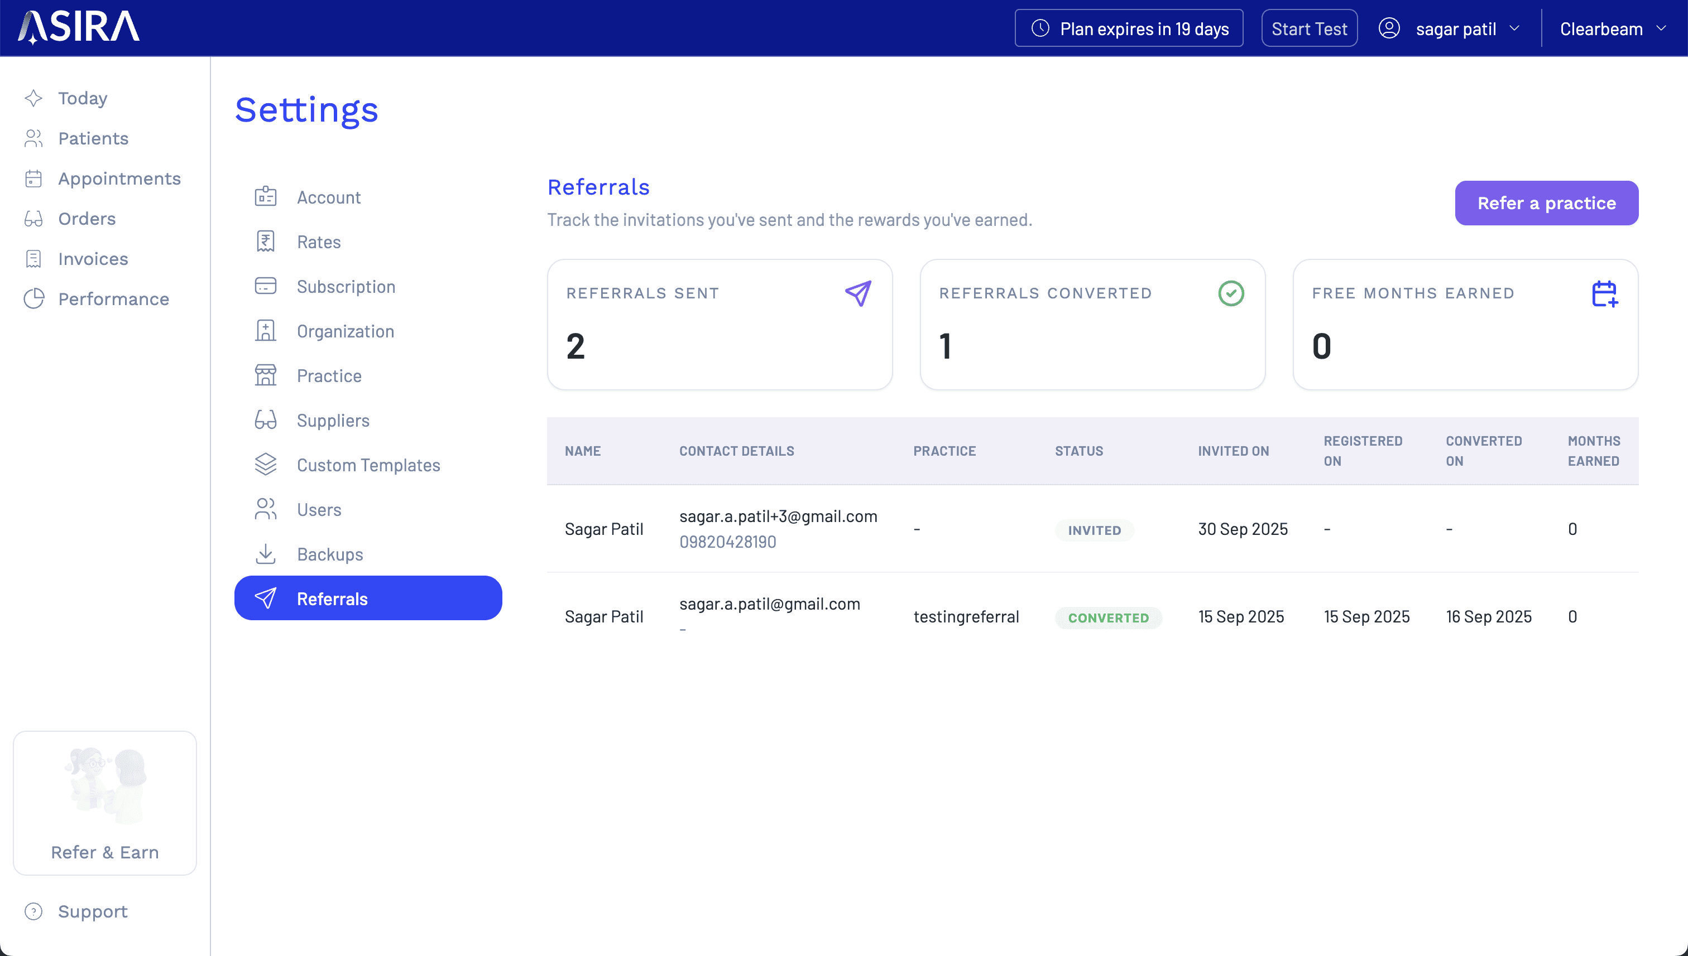Click the glasses icon beside Suppliers
The image size is (1688, 956).
[x=266, y=420]
